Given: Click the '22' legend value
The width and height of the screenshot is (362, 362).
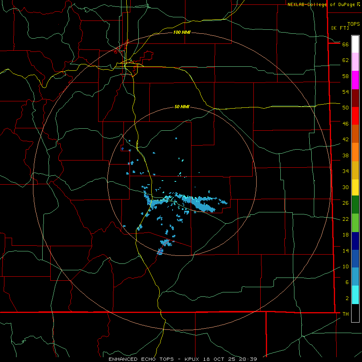Looking at the screenshot, I should click(x=346, y=219).
